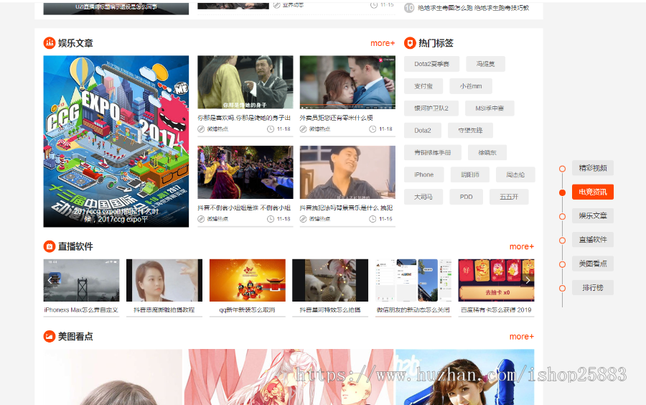Click the 热门标签 shield icon
Screen dimensions: 646x405
coord(410,43)
